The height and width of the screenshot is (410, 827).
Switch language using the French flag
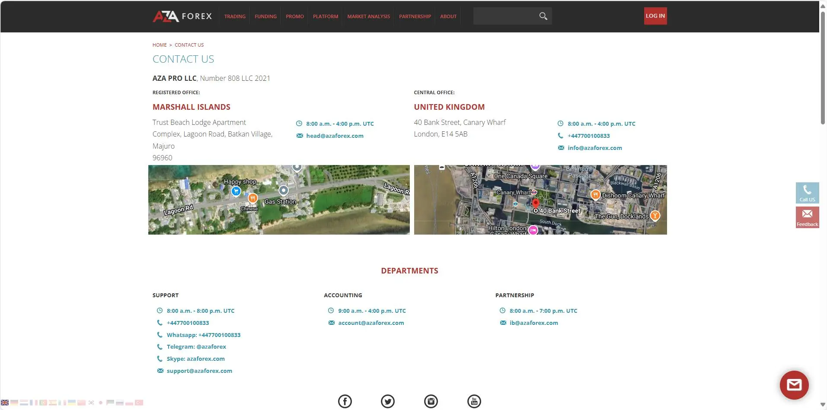[33, 403]
